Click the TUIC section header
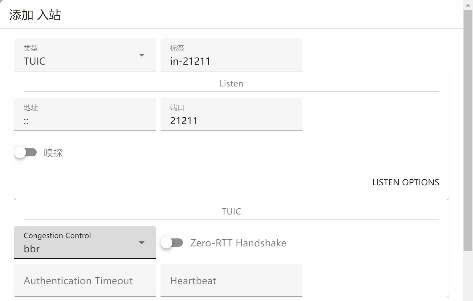Screen dimensions: 473x301 (231, 212)
